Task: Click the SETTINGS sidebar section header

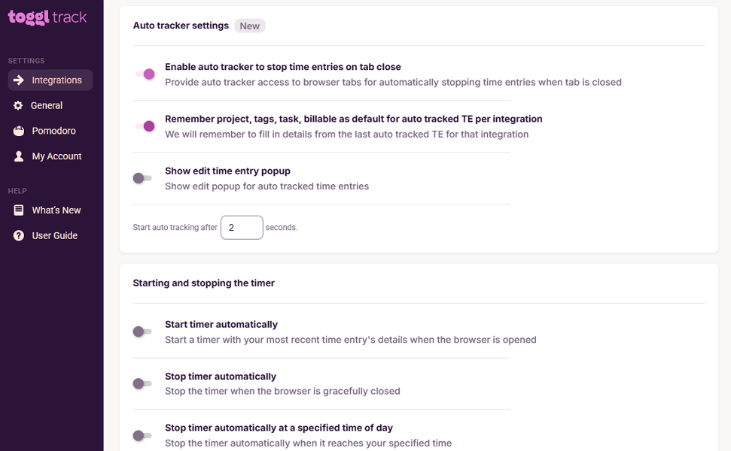Action: tap(26, 61)
